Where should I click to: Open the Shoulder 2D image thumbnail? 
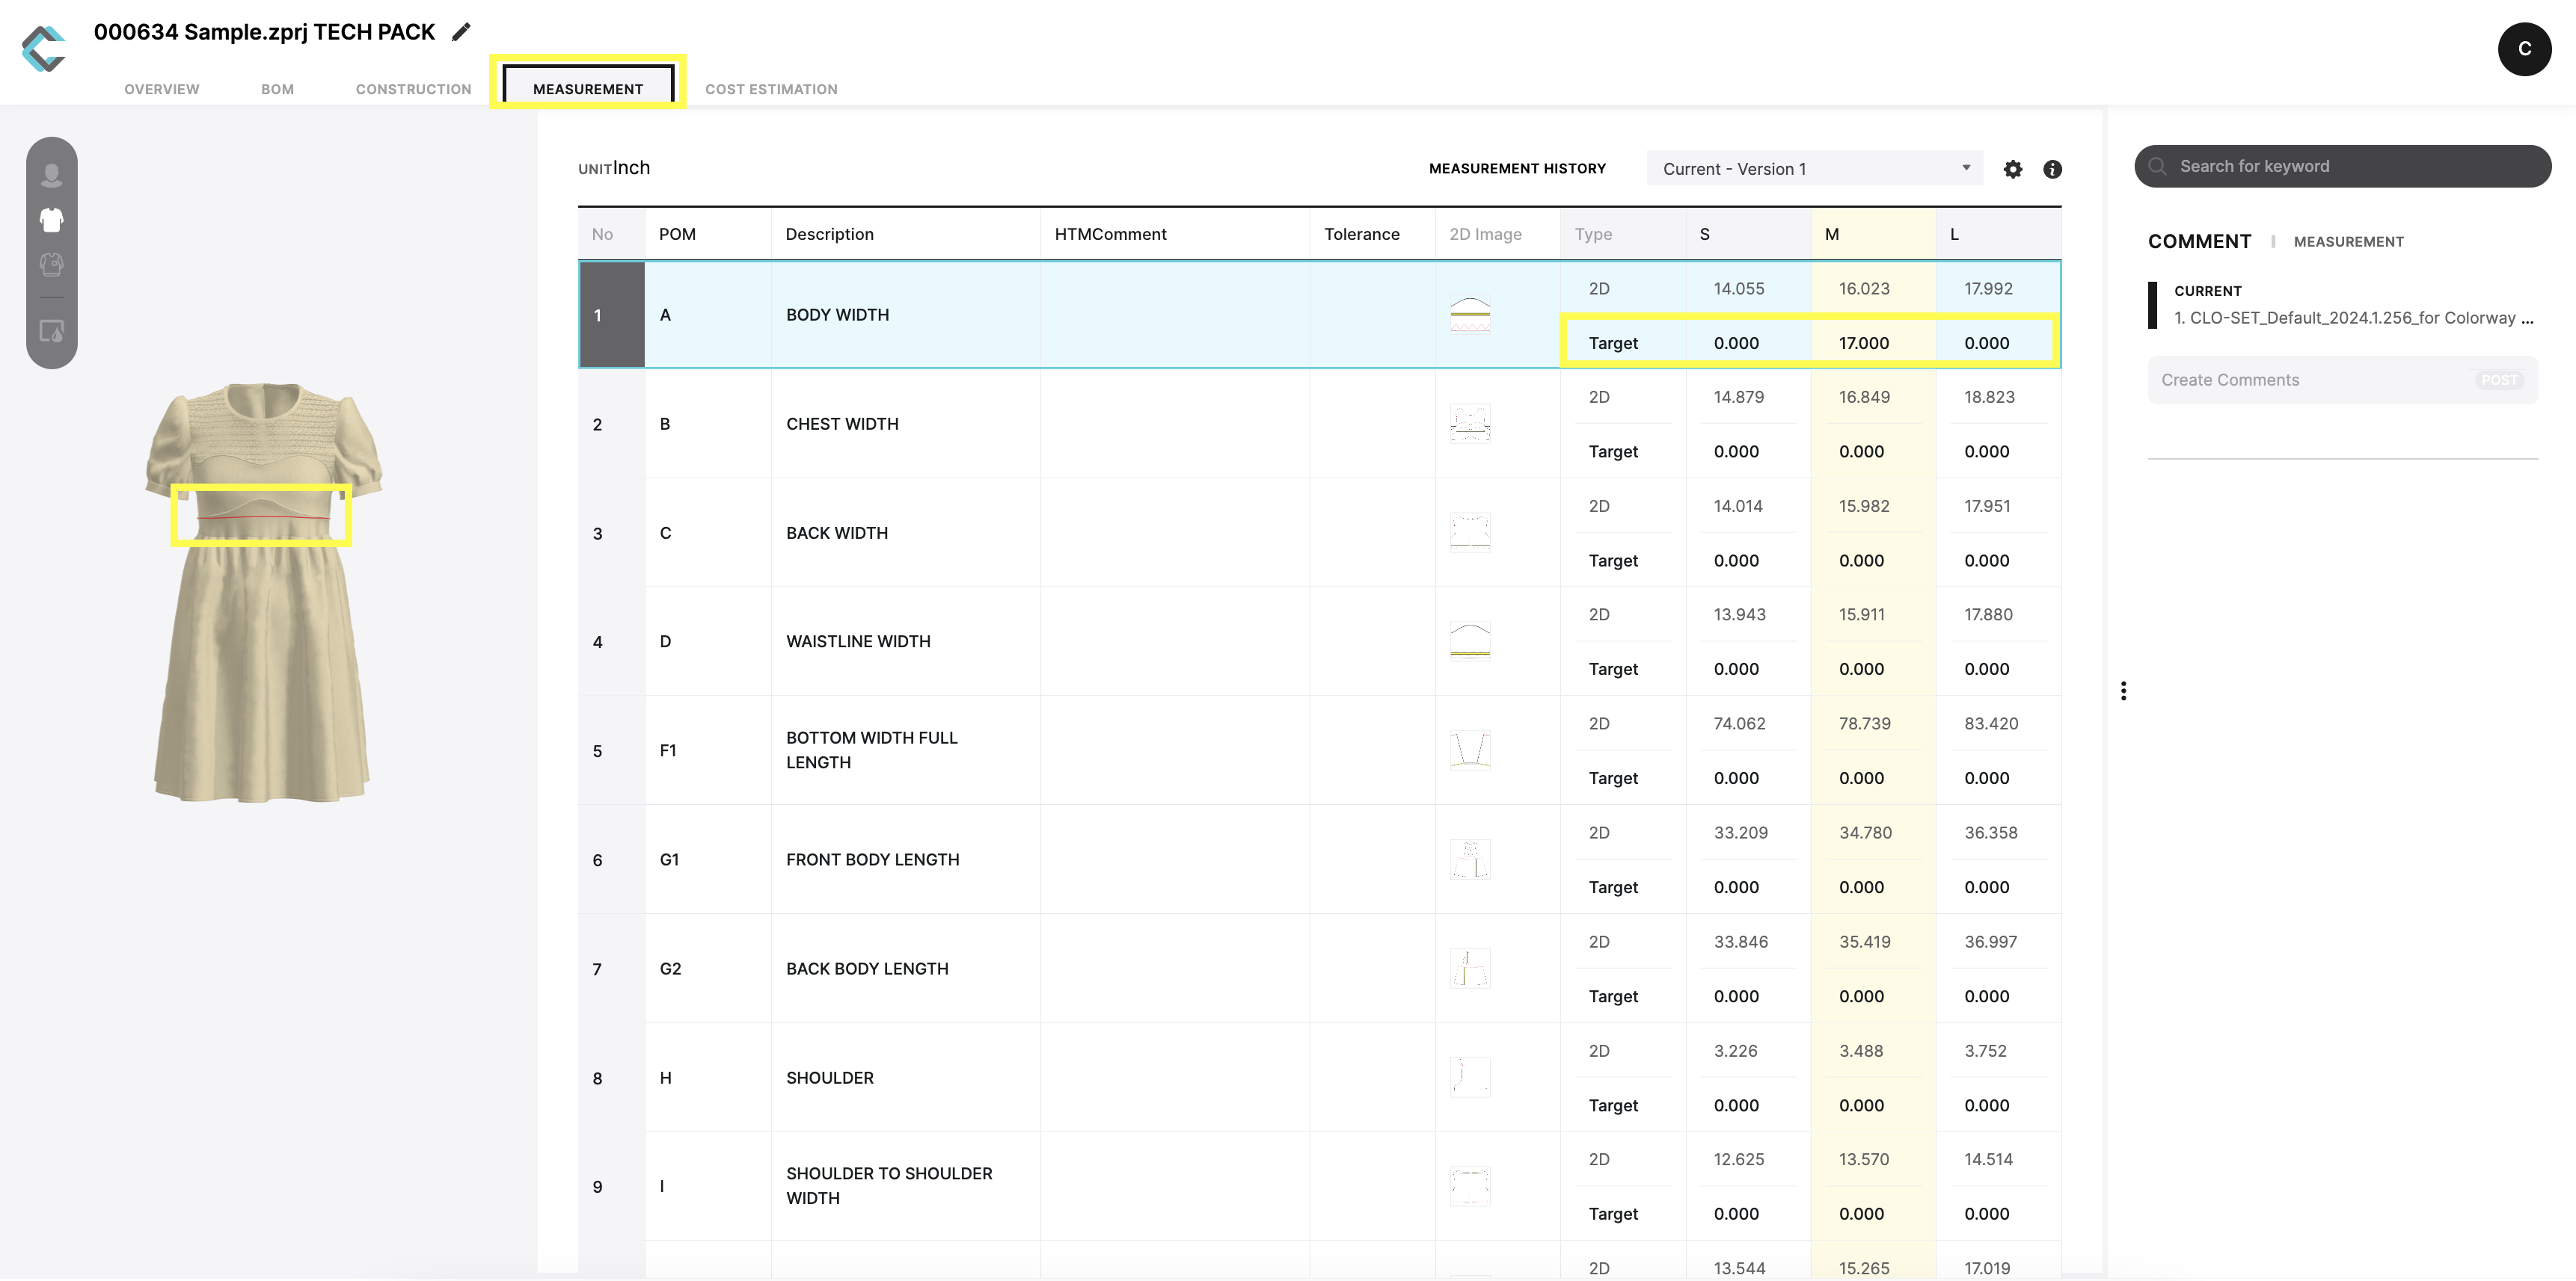[x=1470, y=1077]
